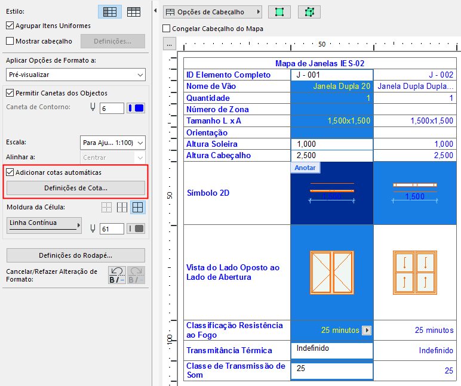Click the vertical-lines cell frame icon
Screen dimensions: 461x386
[x=122, y=208]
